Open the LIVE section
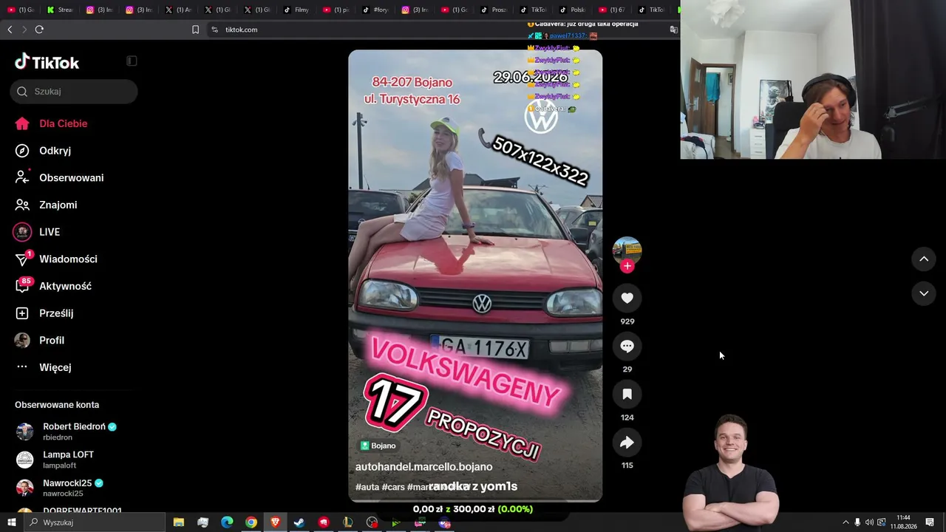 tap(37, 232)
